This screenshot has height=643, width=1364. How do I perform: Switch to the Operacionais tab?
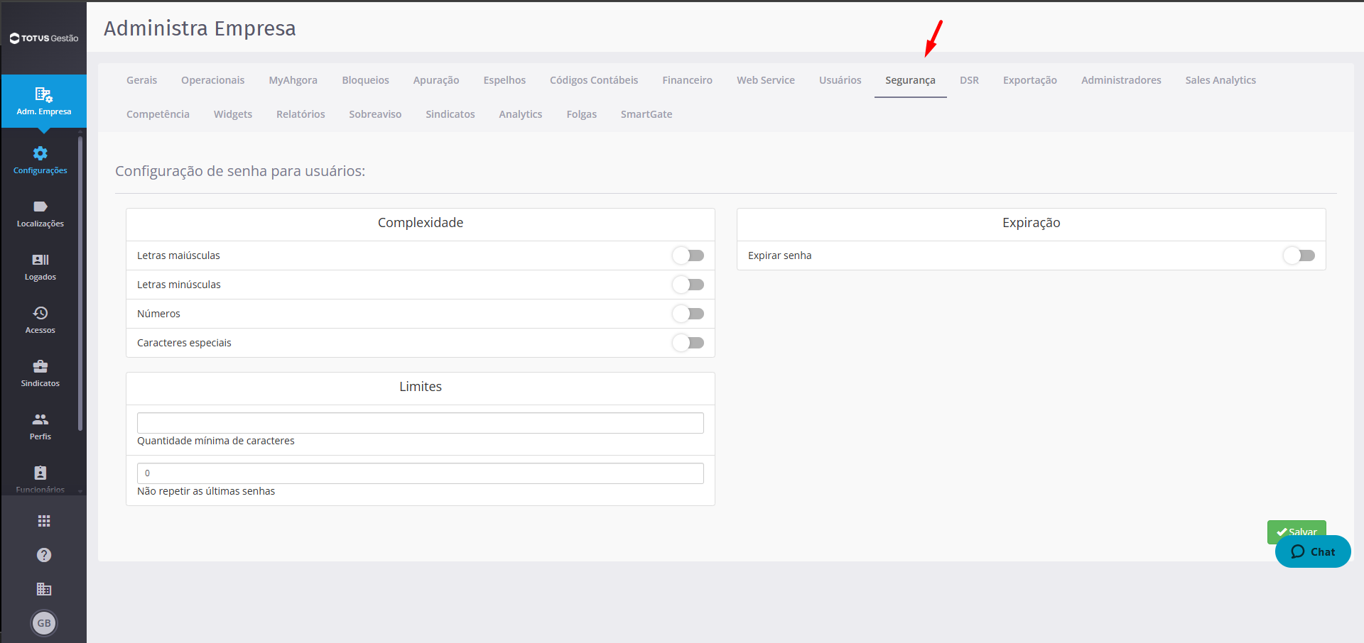tap(212, 80)
